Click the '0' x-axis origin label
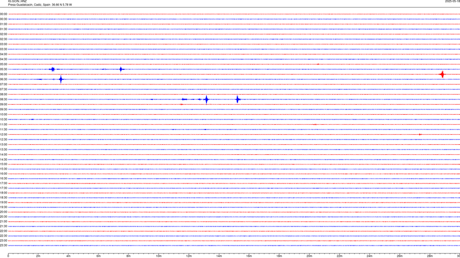 pos(8,256)
